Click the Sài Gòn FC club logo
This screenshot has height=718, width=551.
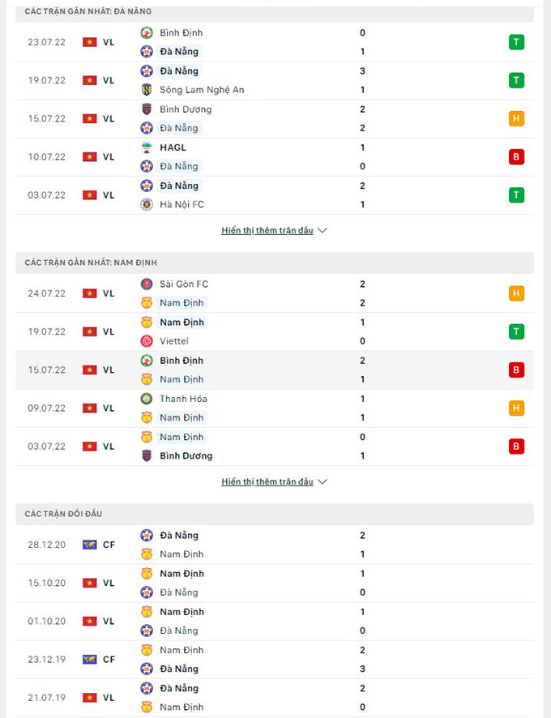click(147, 284)
